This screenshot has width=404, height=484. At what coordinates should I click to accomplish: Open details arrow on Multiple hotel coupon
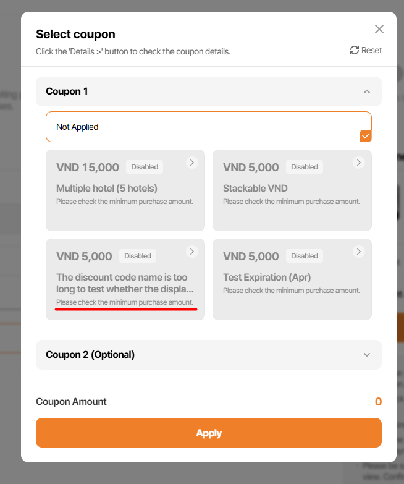192,163
